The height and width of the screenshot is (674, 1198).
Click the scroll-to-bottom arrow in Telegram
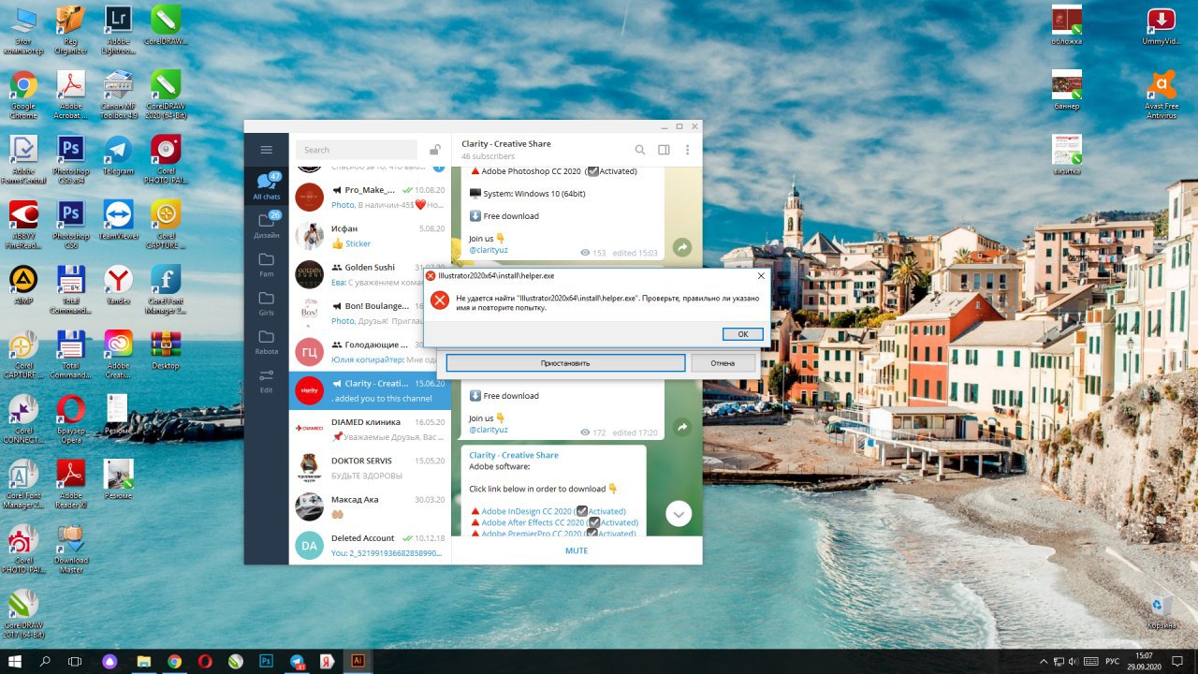click(x=679, y=513)
